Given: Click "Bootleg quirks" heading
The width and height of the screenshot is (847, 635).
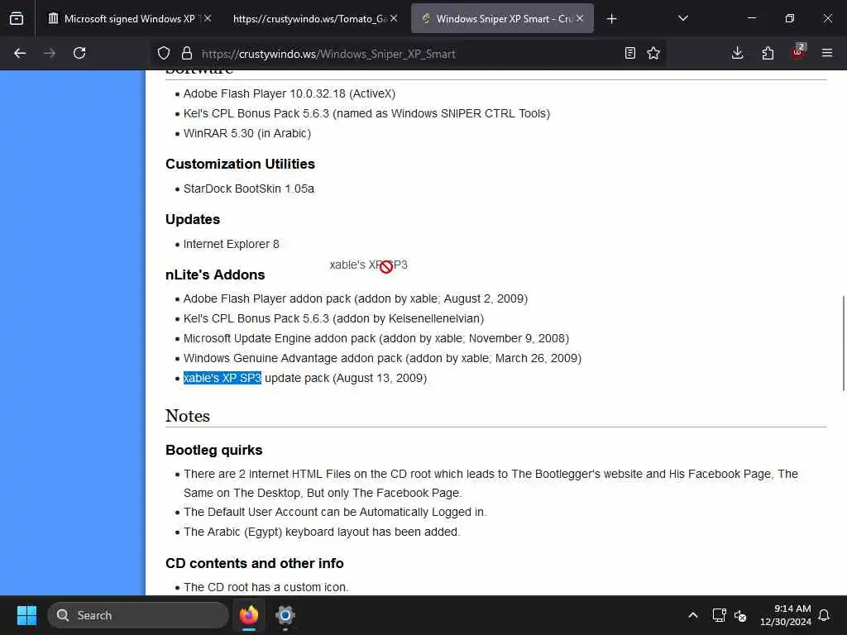Looking at the screenshot, I should coord(214,450).
